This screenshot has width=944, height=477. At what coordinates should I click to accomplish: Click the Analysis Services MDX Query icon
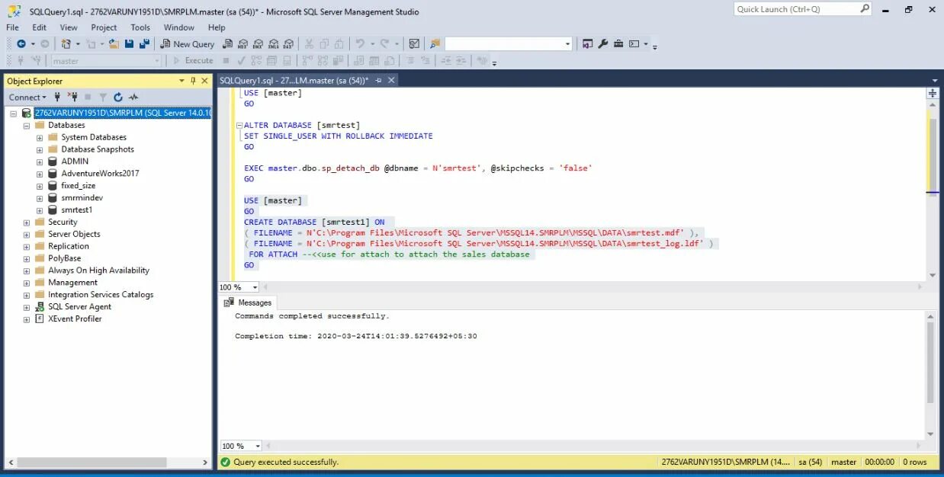[x=243, y=44]
